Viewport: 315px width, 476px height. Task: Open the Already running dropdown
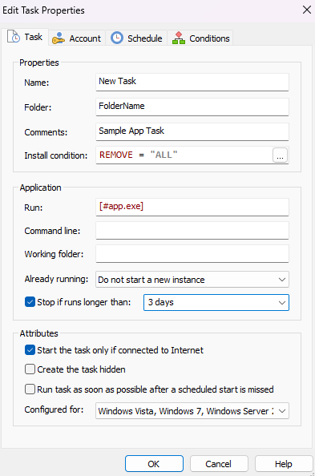[192, 280]
